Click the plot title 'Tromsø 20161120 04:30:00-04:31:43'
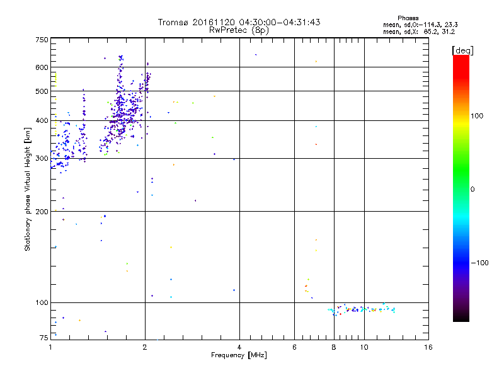Image resolution: width=504 pixels, height=378 pixels. point(239,22)
